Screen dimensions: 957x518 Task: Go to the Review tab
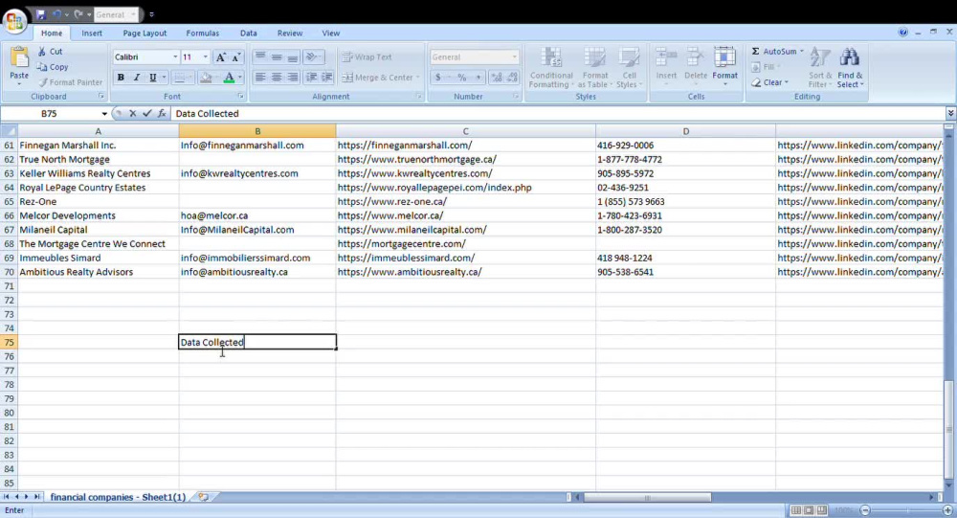click(290, 33)
